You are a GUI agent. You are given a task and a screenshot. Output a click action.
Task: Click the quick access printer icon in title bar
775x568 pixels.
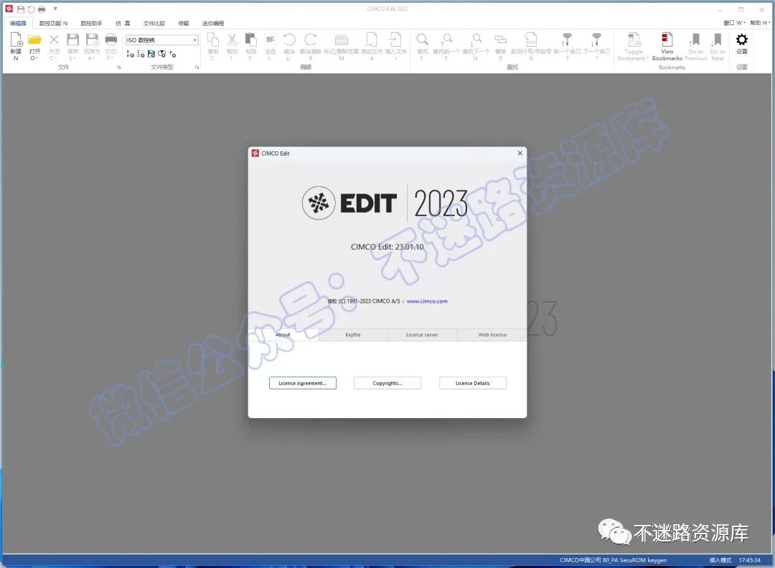click(x=42, y=9)
